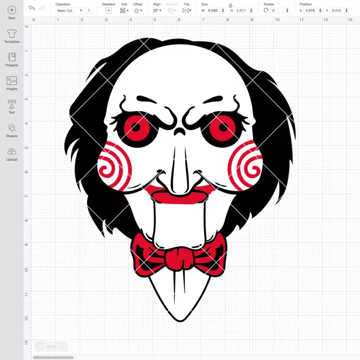Click the Height value field
This screenshot has height=360, width=360.
[242, 10]
